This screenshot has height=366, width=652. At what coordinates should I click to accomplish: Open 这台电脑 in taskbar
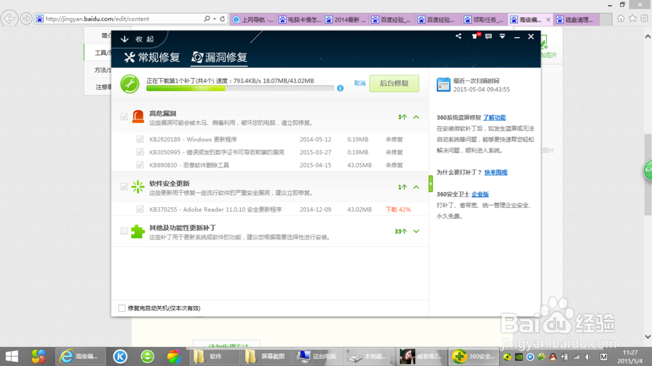pyautogui.click(x=319, y=356)
